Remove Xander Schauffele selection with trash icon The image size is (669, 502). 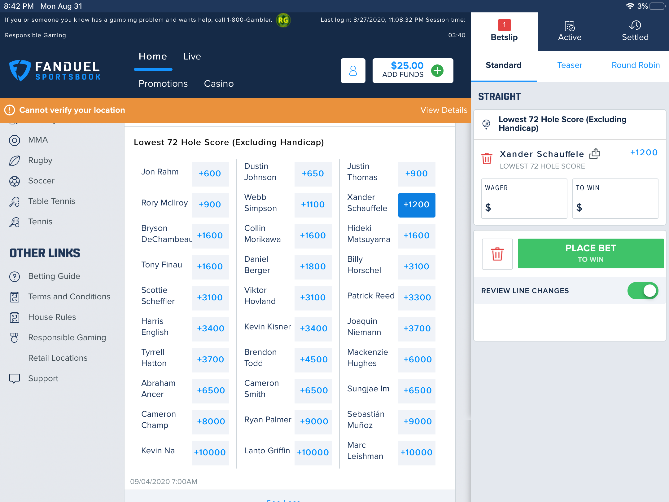(x=487, y=158)
